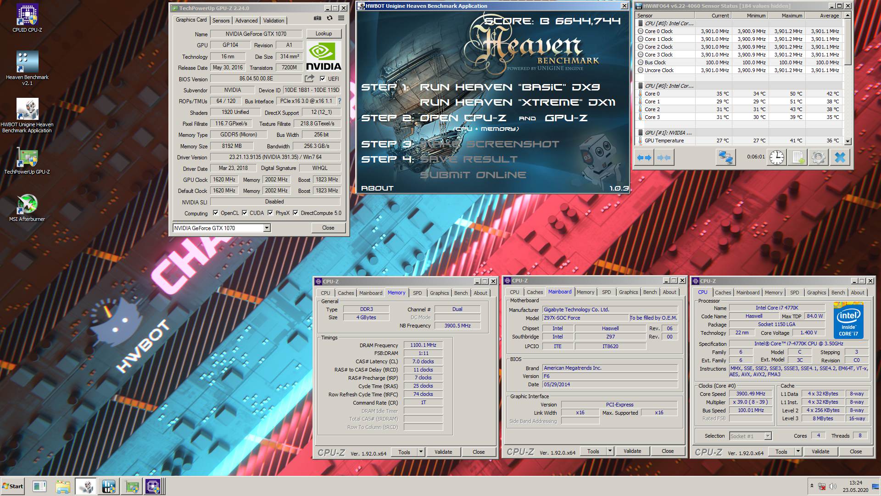
Task: Open Heaven Benchmark v2.1 desktop shortcut
Action: [x=27, y=68]
